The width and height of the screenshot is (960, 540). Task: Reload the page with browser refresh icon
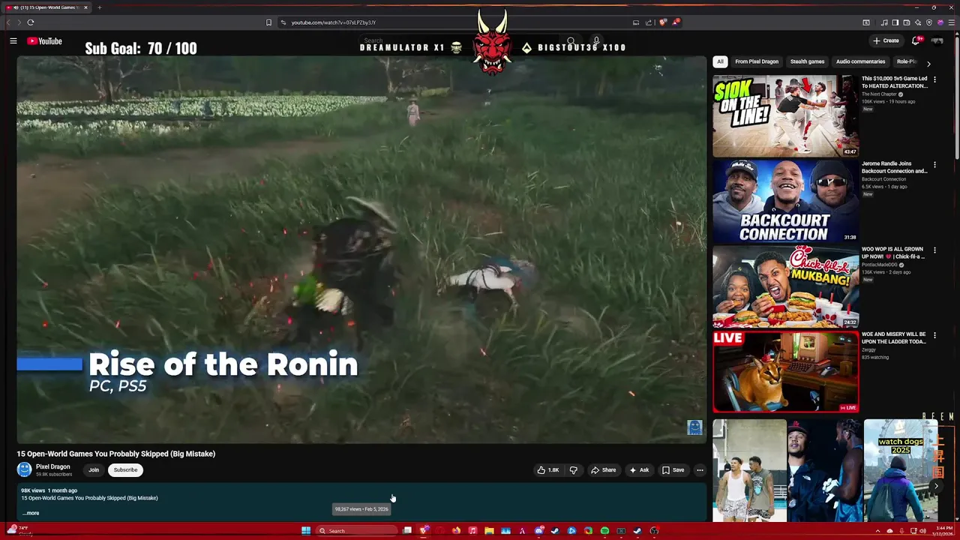coord(31,22)
